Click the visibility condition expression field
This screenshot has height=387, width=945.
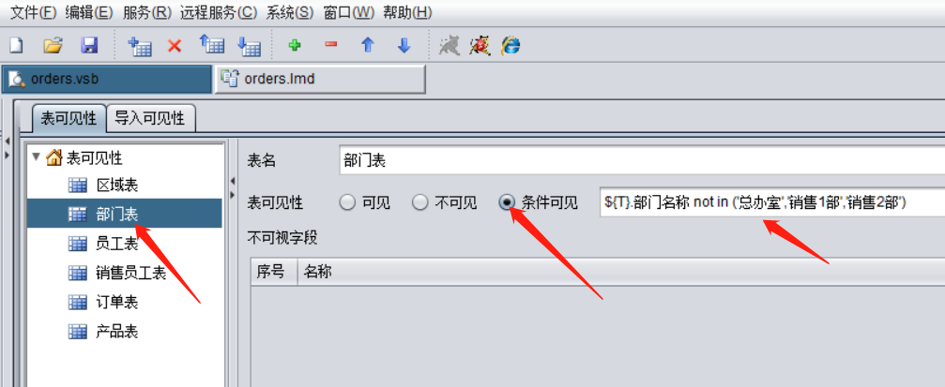pos(771,203)
